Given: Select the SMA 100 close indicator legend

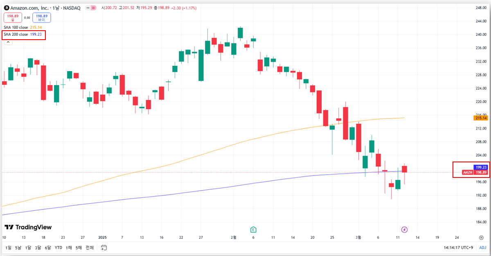Looking at the screenshot, I should click(x=23, y=27).
